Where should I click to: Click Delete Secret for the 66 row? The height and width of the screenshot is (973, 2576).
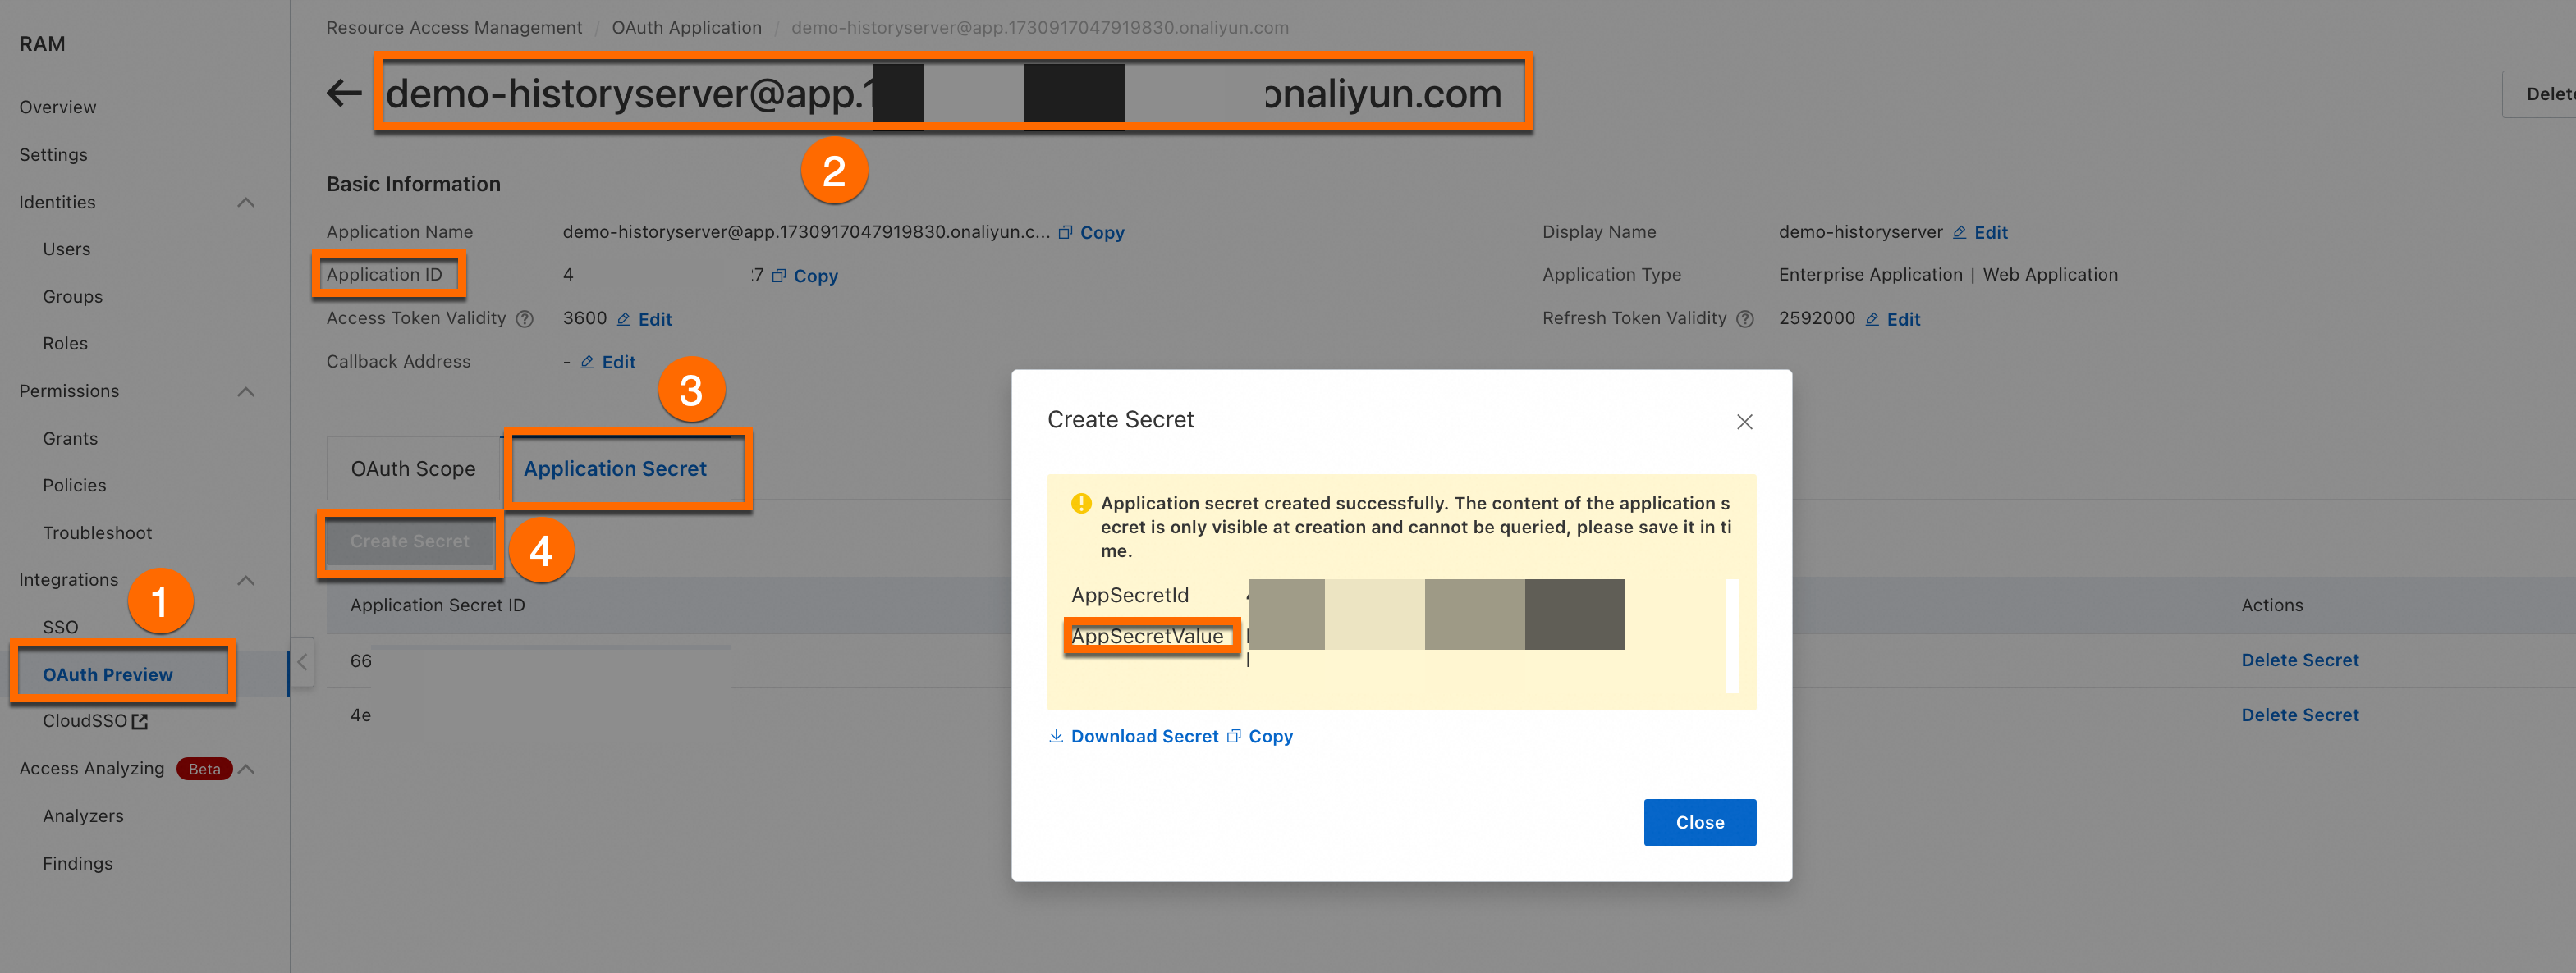[2299, 660]
